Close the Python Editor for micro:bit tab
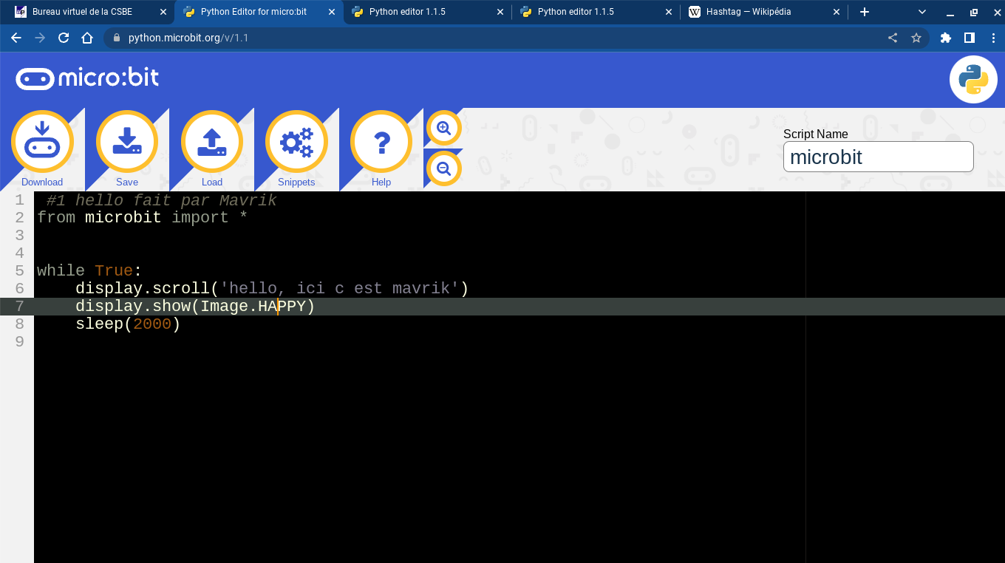 coord(331,12)
